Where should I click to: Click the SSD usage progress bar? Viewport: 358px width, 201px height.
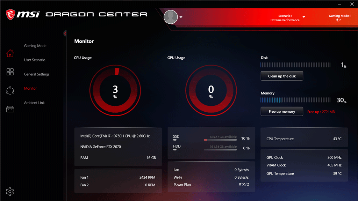(220, 140)
